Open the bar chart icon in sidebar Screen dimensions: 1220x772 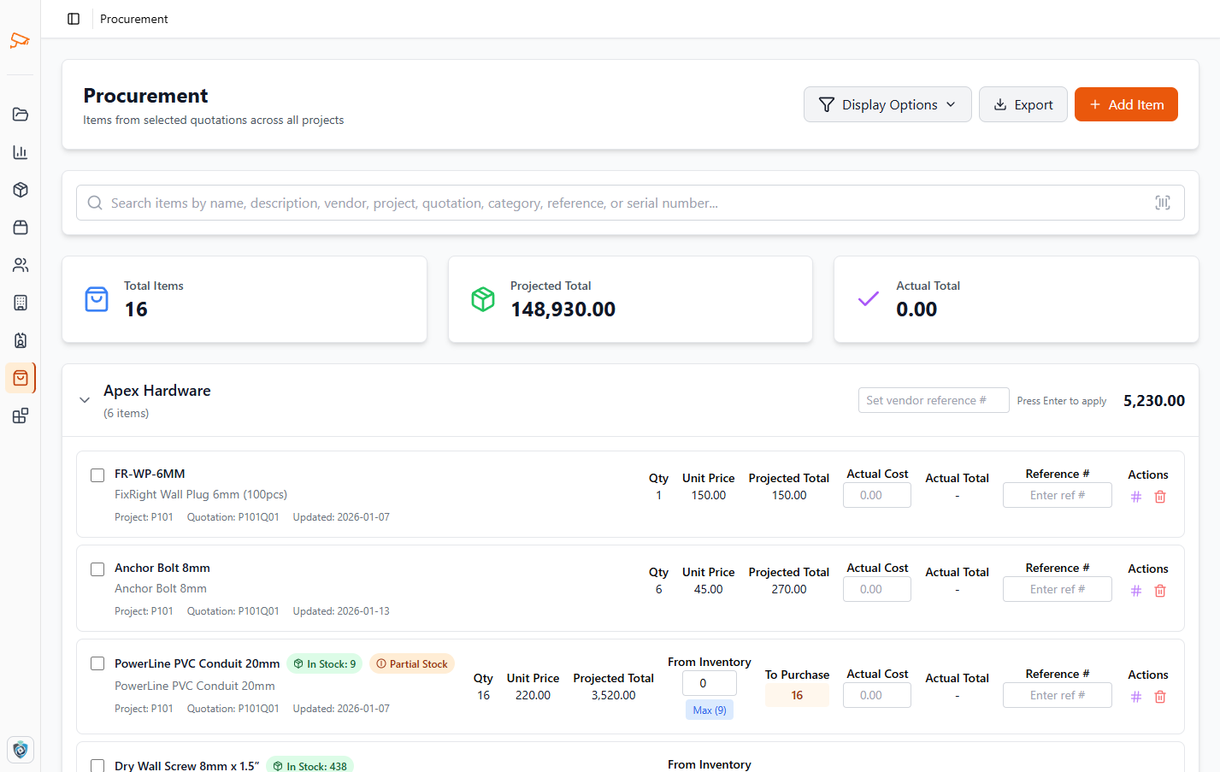click(21, 152)
